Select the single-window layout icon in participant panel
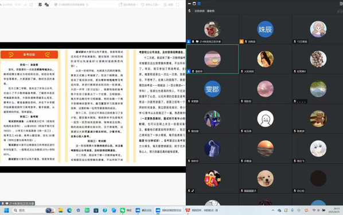343x215 pixels. [x=194, y=3]
